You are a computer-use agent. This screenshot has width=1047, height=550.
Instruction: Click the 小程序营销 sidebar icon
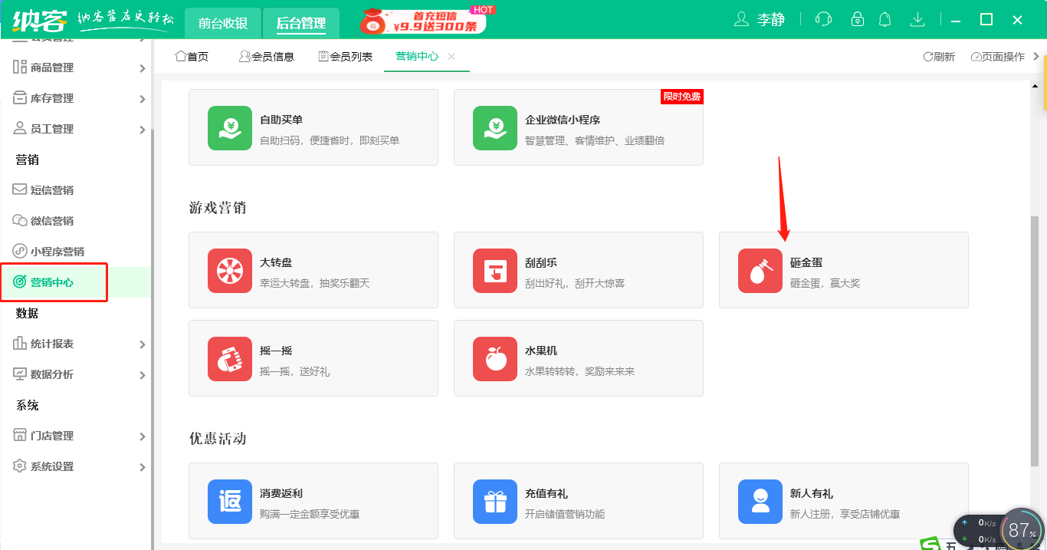tap(20, 251)
